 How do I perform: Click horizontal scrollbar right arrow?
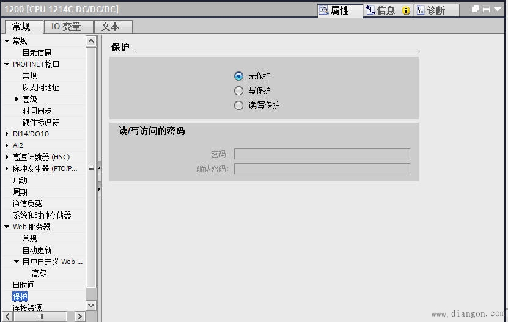pyautogui.click(x=79, y=317)
